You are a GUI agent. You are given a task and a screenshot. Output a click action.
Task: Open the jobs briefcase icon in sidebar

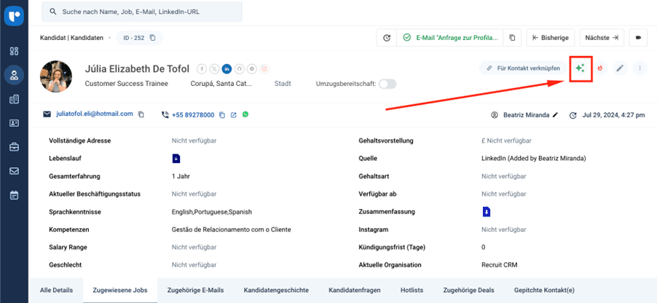tap(15, 147)
